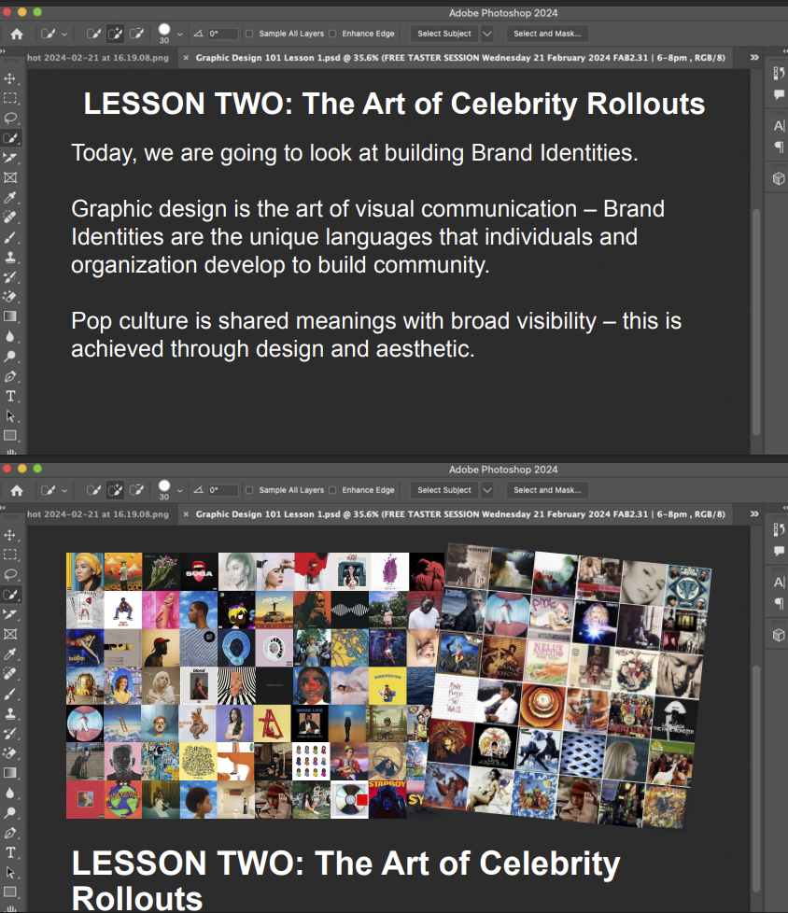Select Rectangular Marquee tool in upper window

tap(10, 98)
